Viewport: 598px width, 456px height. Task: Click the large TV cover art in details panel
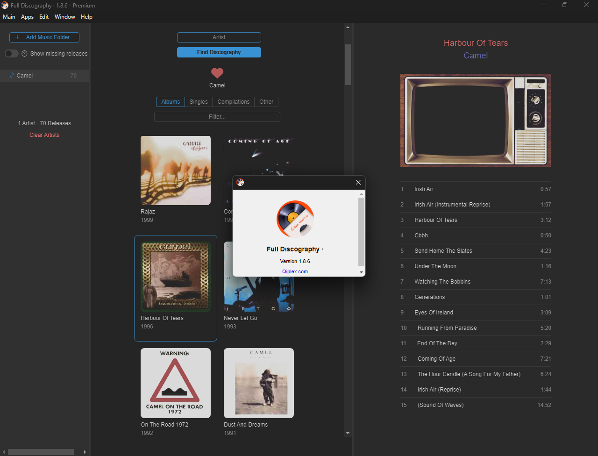pos(476,121)
